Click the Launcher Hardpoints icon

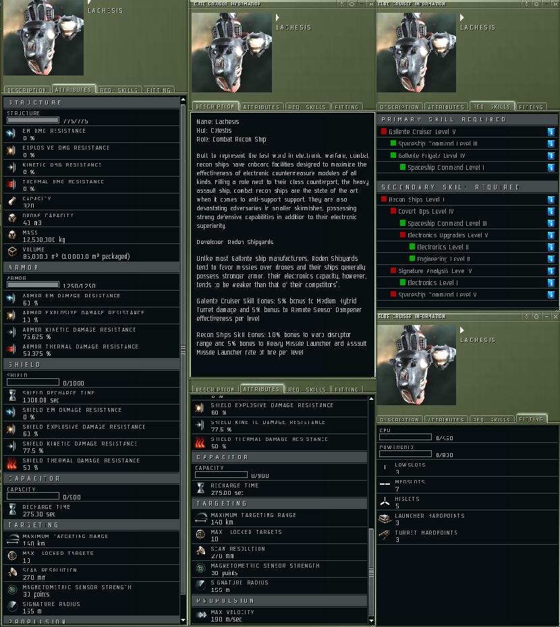pyautogui.click(x=385, y=518)
